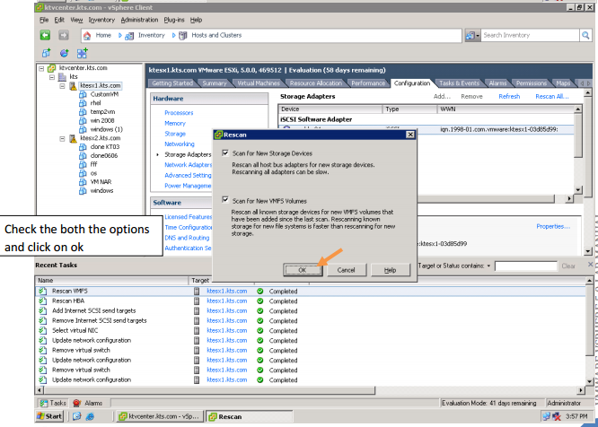Click the Rescan HBA task icon

pos(43,301)
